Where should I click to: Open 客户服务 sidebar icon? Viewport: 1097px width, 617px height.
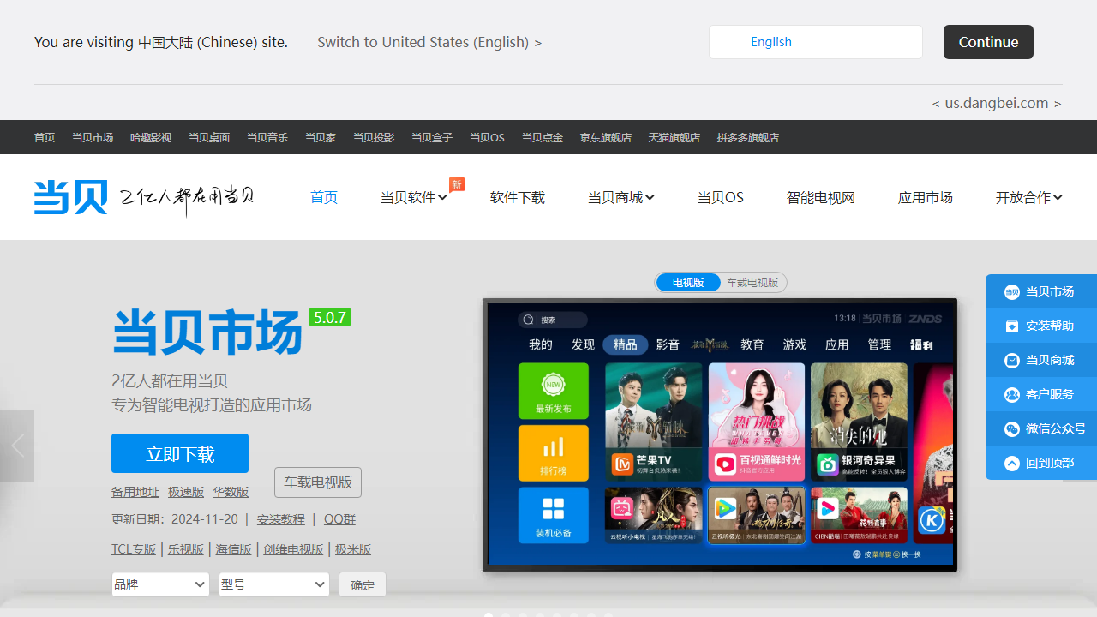pos(1012,394)
